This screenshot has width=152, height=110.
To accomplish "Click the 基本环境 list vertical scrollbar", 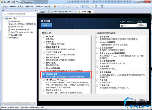I will (x=91, y=65).
